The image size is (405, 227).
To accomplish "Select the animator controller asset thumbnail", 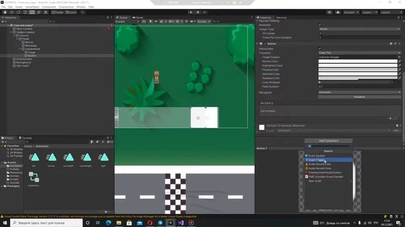I will (x=34, y=177).
